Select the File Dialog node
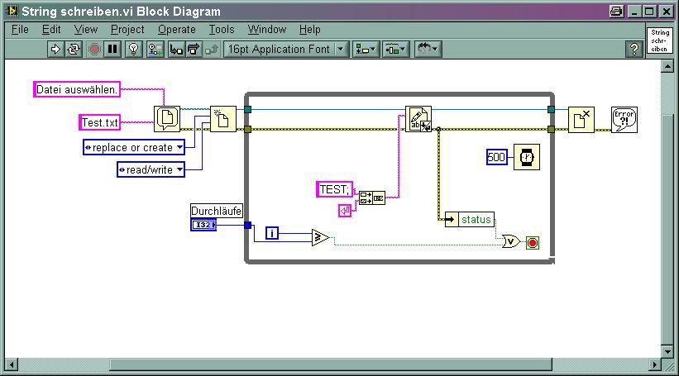This screenshot has height=376, width=679. [167, 119]
